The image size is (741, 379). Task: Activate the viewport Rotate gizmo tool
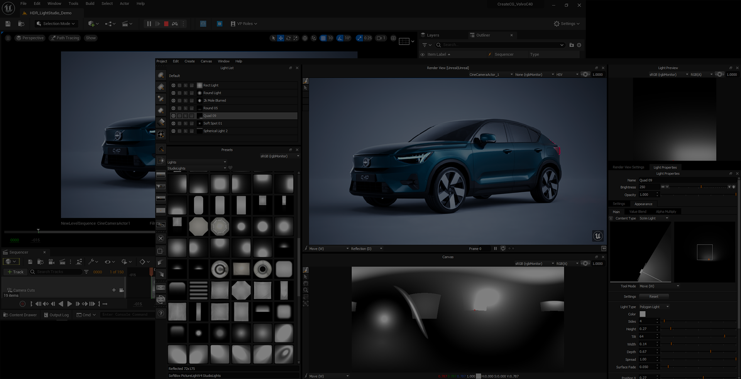pos(288,38)
